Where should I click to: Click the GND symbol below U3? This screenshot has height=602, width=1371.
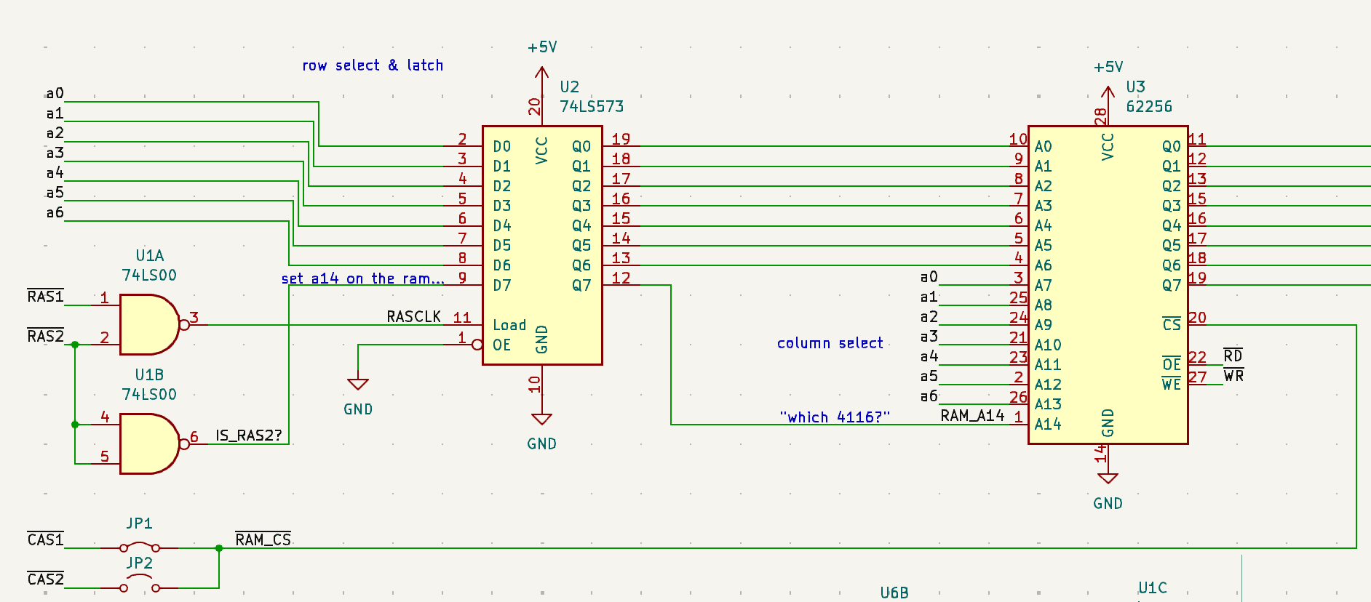[x=1108, y=479]
